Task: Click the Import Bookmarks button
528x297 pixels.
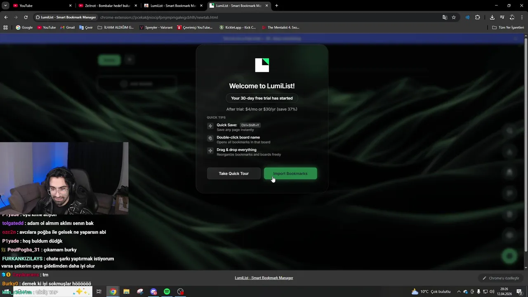Action: [290, 173]
